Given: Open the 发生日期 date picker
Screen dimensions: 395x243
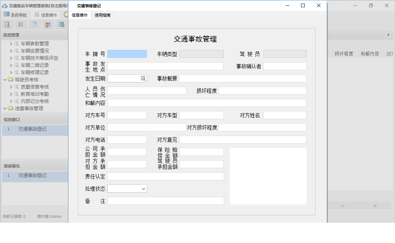Looking at the screenshot, I should pos(143,78).
